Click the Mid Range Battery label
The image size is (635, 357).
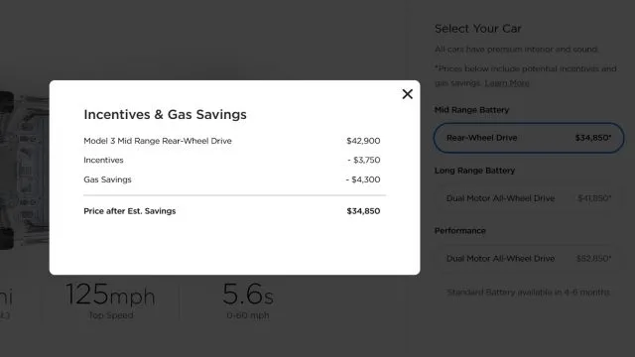pyautogui.click(x=472, y=110)
